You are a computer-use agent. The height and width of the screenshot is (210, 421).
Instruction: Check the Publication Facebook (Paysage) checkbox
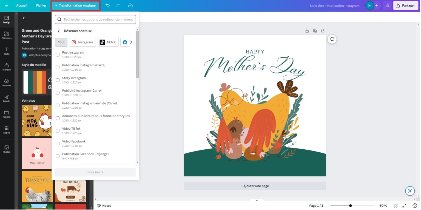pos(58,156)
